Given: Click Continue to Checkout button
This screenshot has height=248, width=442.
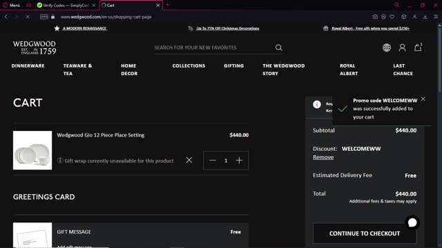Looking at the screenshot, I should pyautogui.click(x=365, y=234).
